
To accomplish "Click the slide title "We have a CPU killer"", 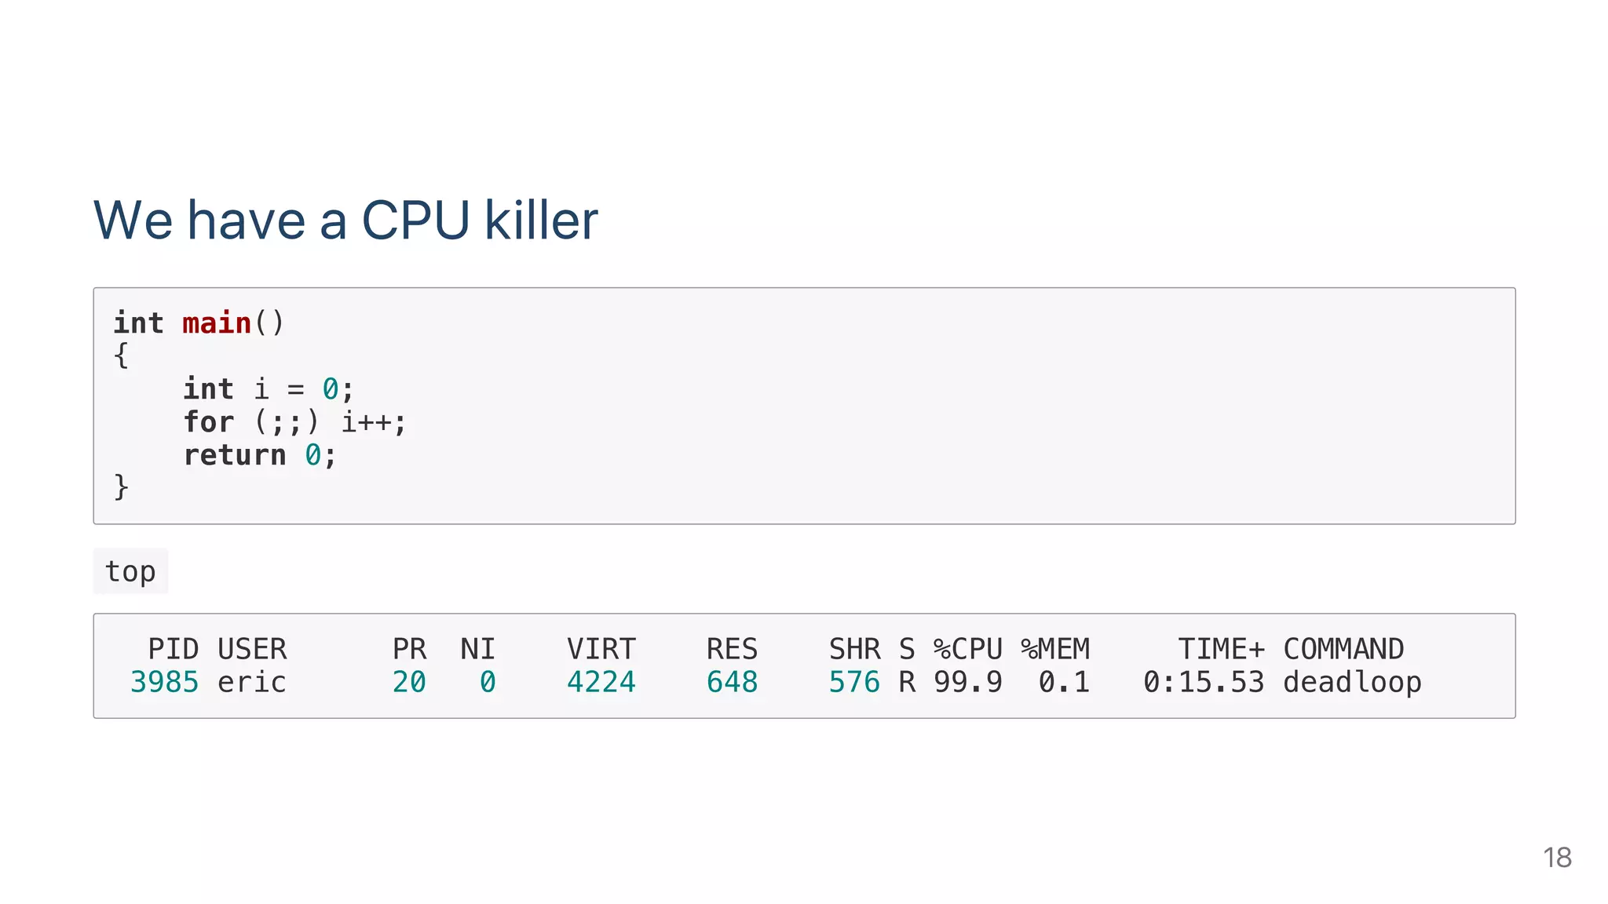I will click(x=345, y=220).
